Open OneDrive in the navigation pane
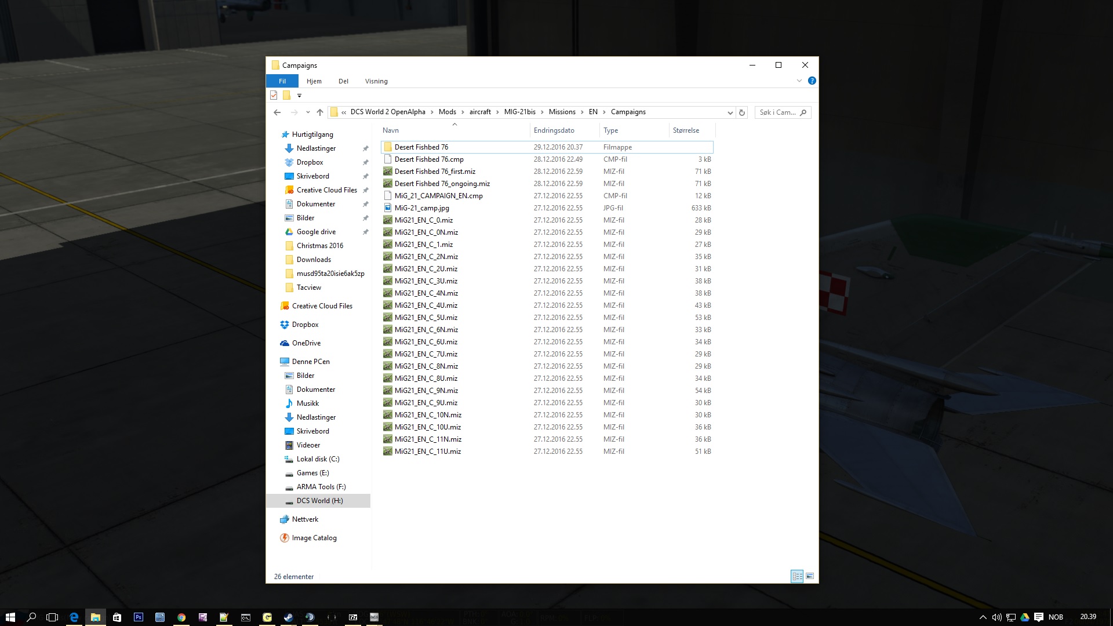Screen dimensions: 1113x626 click(306, 343)
